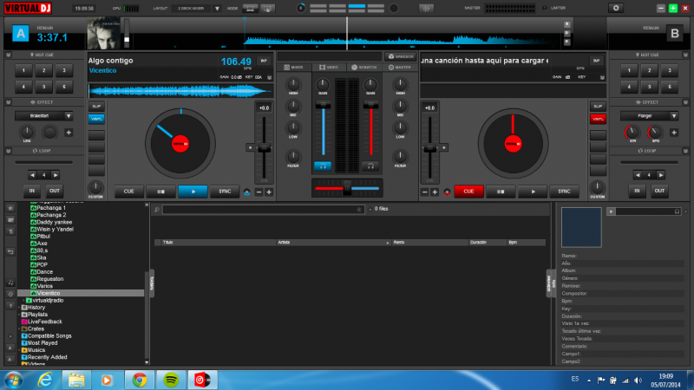Halve loop length on deck A
The width and height of the screenshot is (694, 390).
click(32, 175)
